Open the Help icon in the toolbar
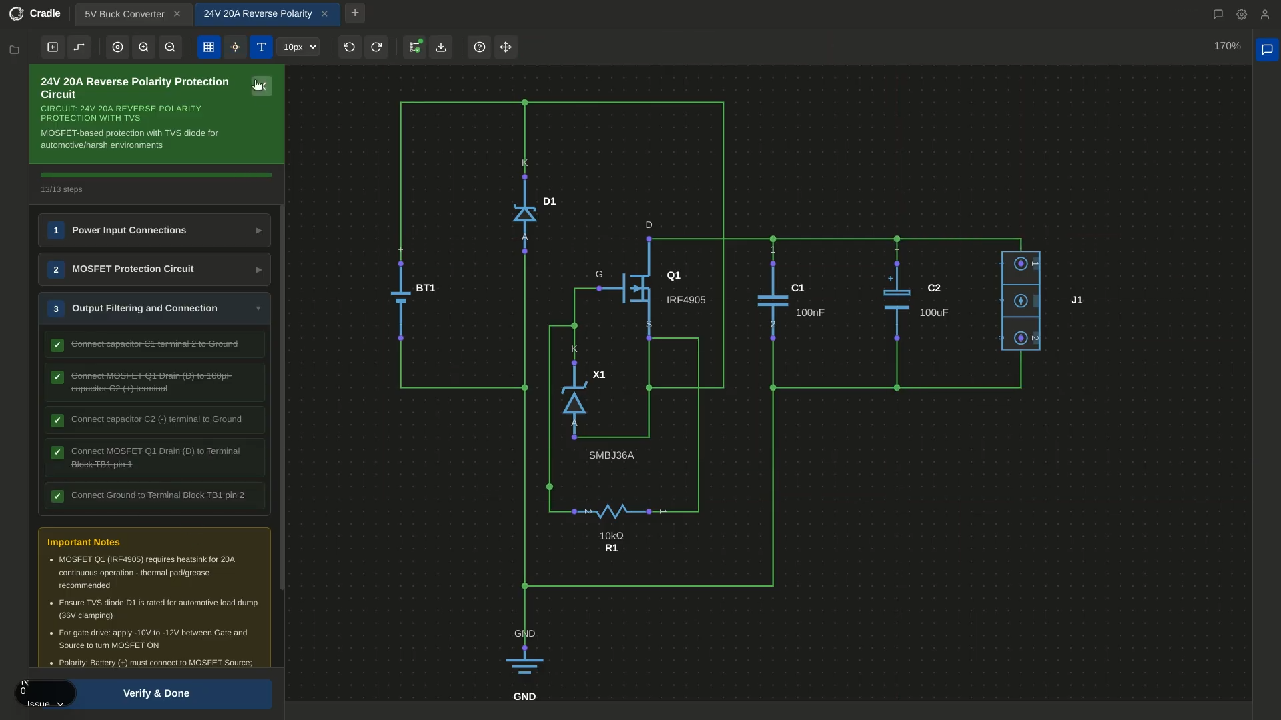 click(x=479, y=47)
